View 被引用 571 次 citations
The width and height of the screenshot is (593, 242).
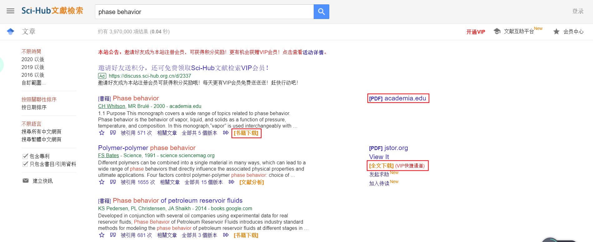(136, 133)
